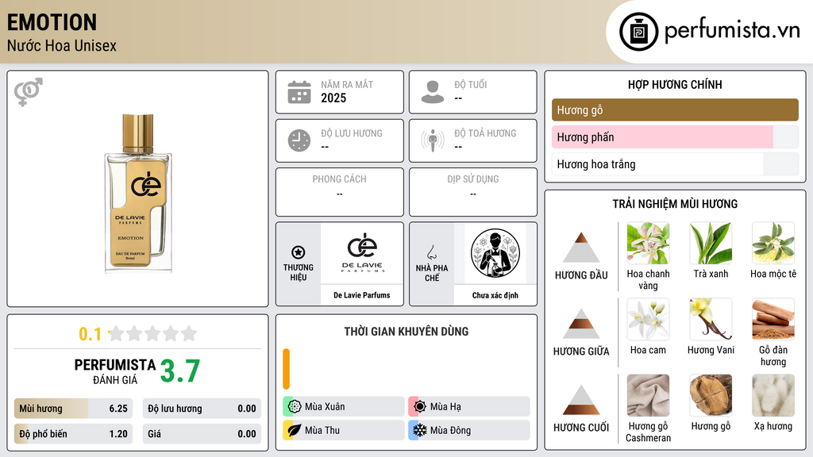Select the Mùa Thu season chip

point(344,431)
